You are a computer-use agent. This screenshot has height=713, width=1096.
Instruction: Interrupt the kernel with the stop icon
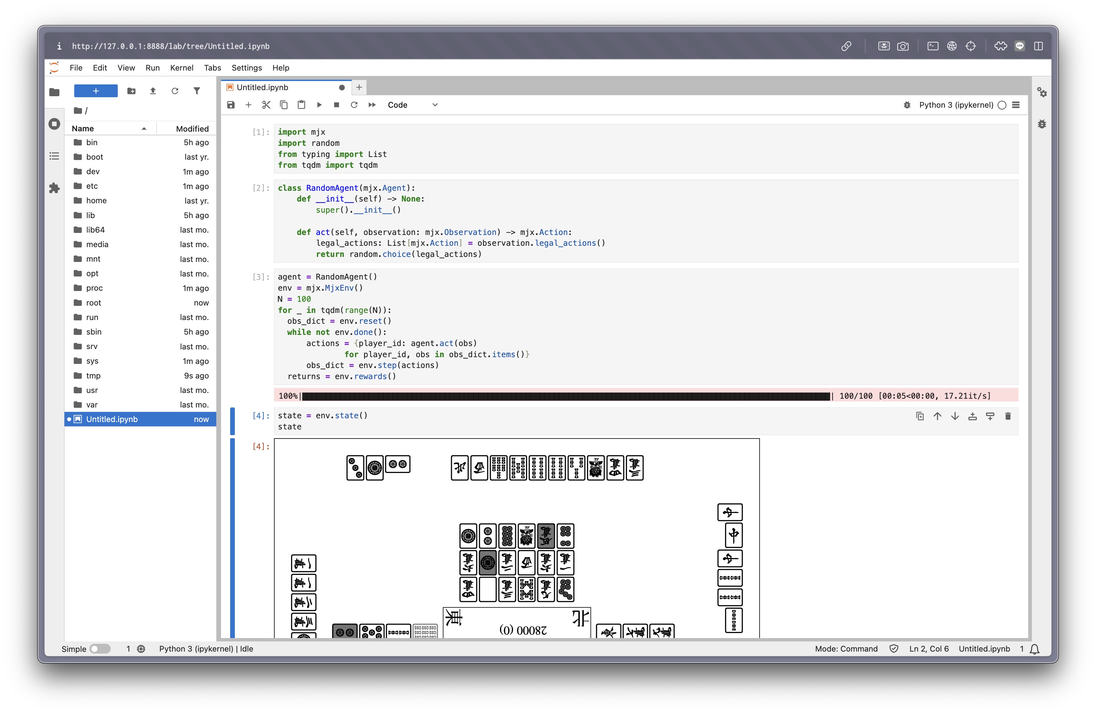(337, 105)
